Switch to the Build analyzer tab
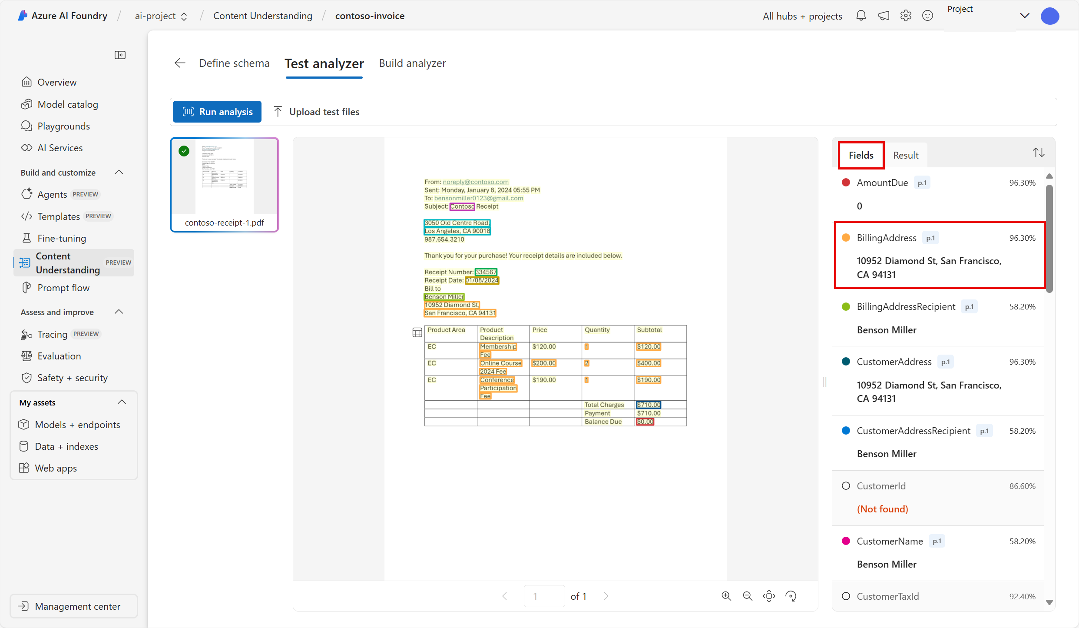Image resolution: width=1079 pixels, height=628 pixels. pos(412,63)
